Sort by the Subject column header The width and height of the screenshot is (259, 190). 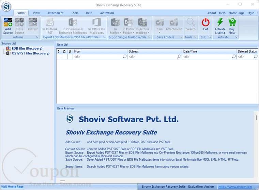tap(154, 51)
